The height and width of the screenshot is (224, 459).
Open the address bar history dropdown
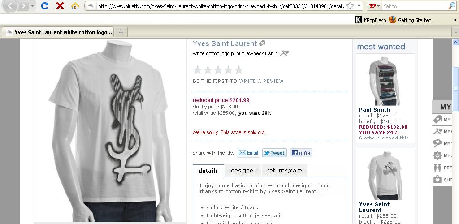click(359, 6)
